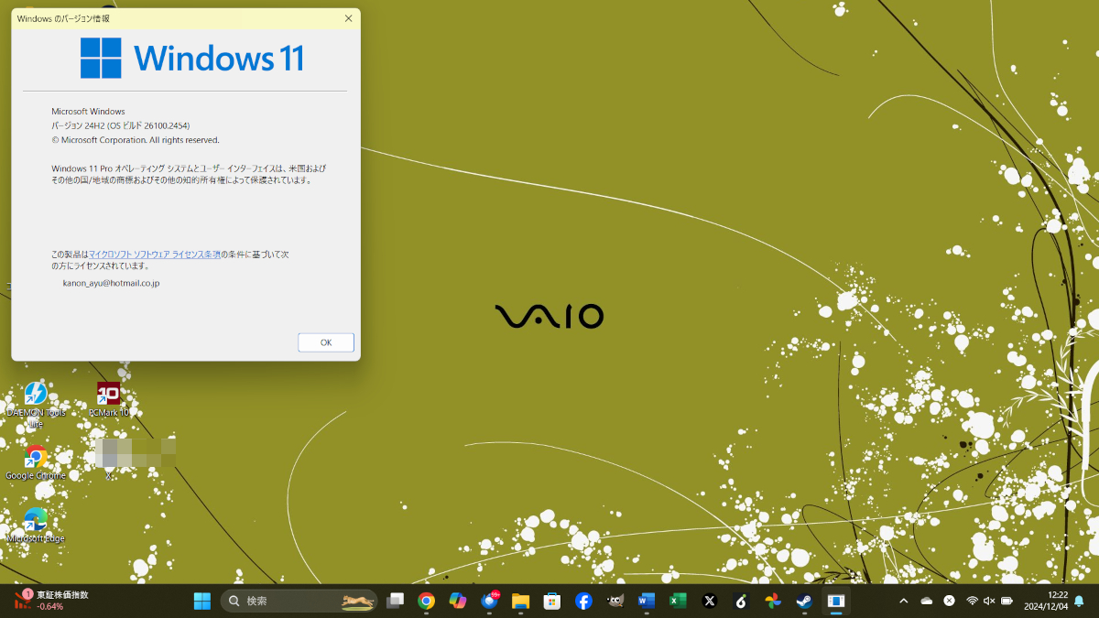Launch Steam from the taskbar
Viewport: 1099px width, 618px height.
[x=803, y=602]
